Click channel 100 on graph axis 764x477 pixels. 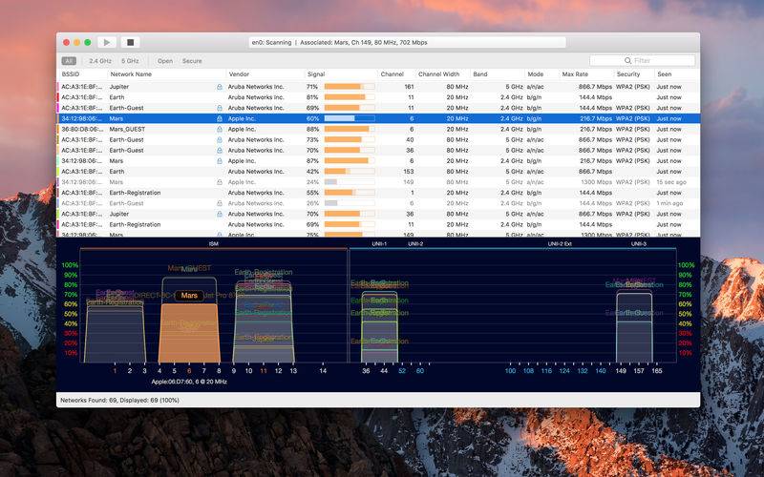[510, 371]
